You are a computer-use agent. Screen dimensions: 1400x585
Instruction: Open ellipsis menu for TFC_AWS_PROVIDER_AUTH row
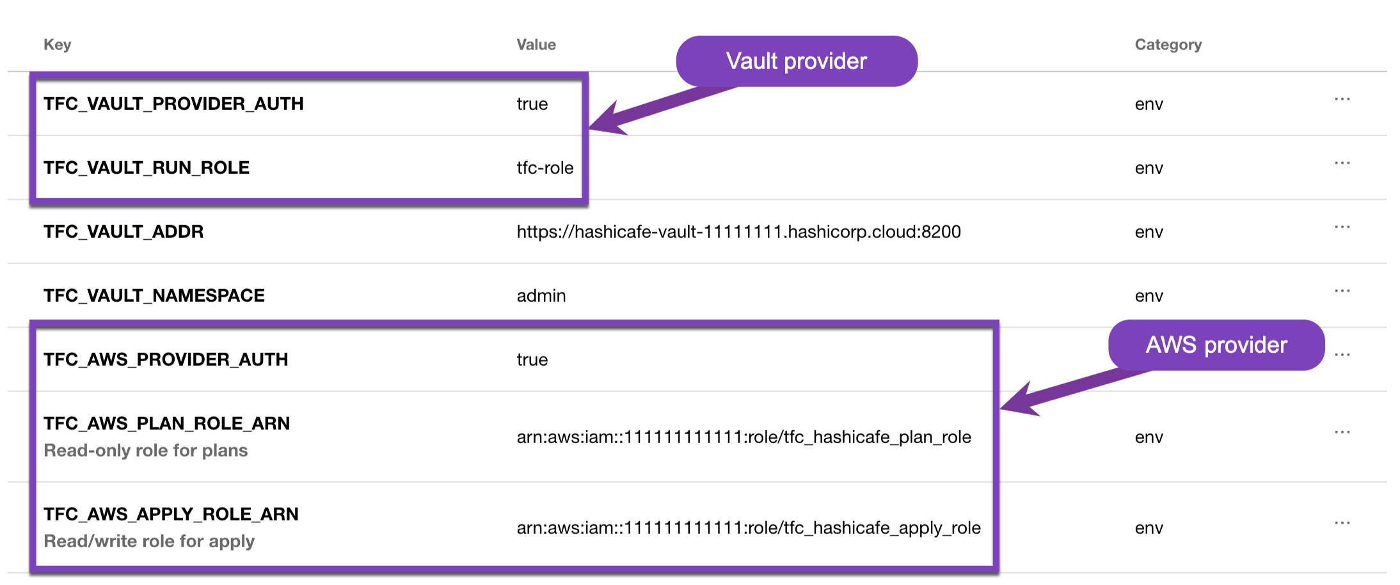coord(1342,355)
